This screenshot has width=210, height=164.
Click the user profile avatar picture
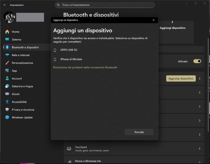[x=9, y=17]
